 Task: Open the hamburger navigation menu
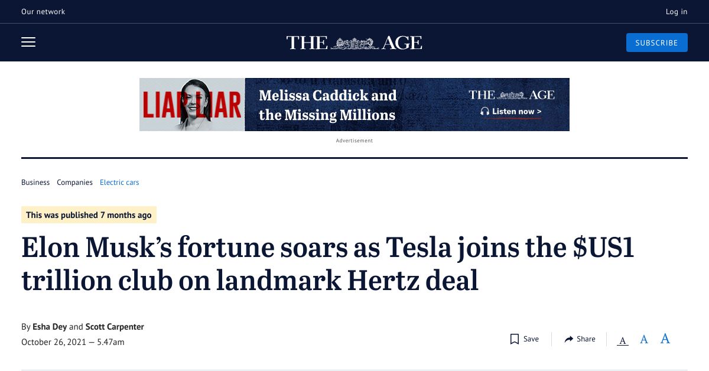coord(28,42)
